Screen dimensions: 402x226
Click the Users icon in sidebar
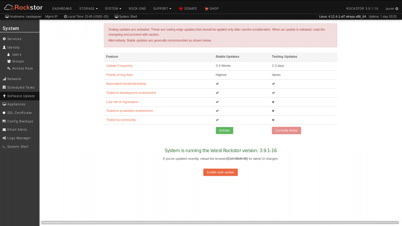click(x=9, y=55)
